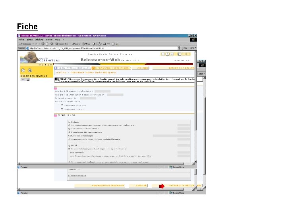Click the top Annuler button
Viewport: 286px width, 214px height.
(141, 68)
